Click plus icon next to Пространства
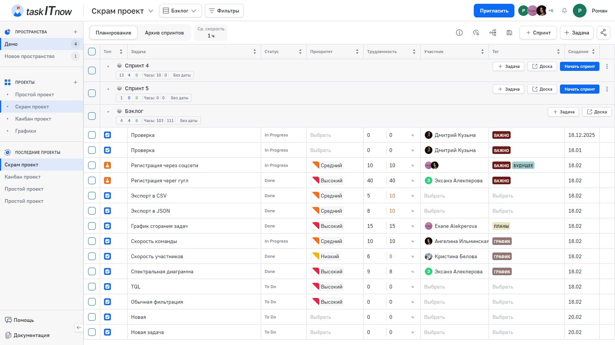Image resolution: width=615 pixels, height=345 pixels. point(76,32)
